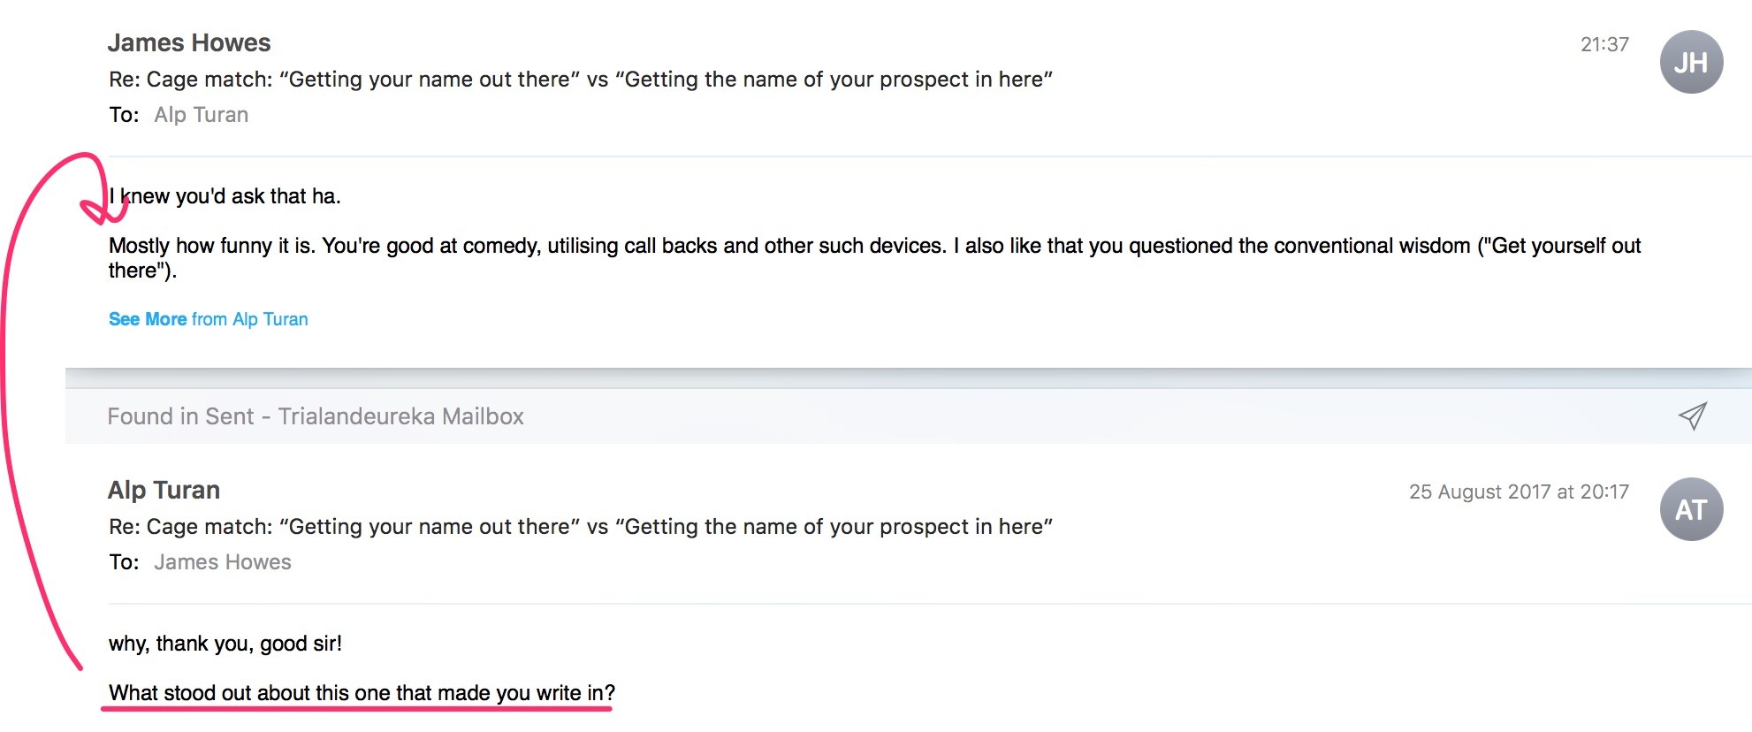
Task: Click the 25 August 2017 at 20:17 date
Action: [x=1519, y=492]
